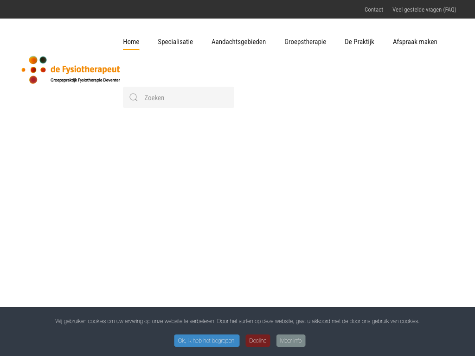475x356 pixels.
Task: Open the De Praktijk menu
Action: click(359, 42)
